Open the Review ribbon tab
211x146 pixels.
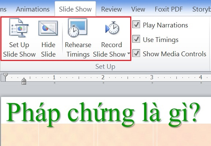click(112, 9)
